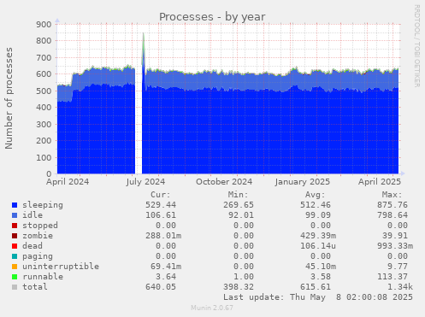
Task: Click dead average value 106.14u
Action: [x=318, y=246]
